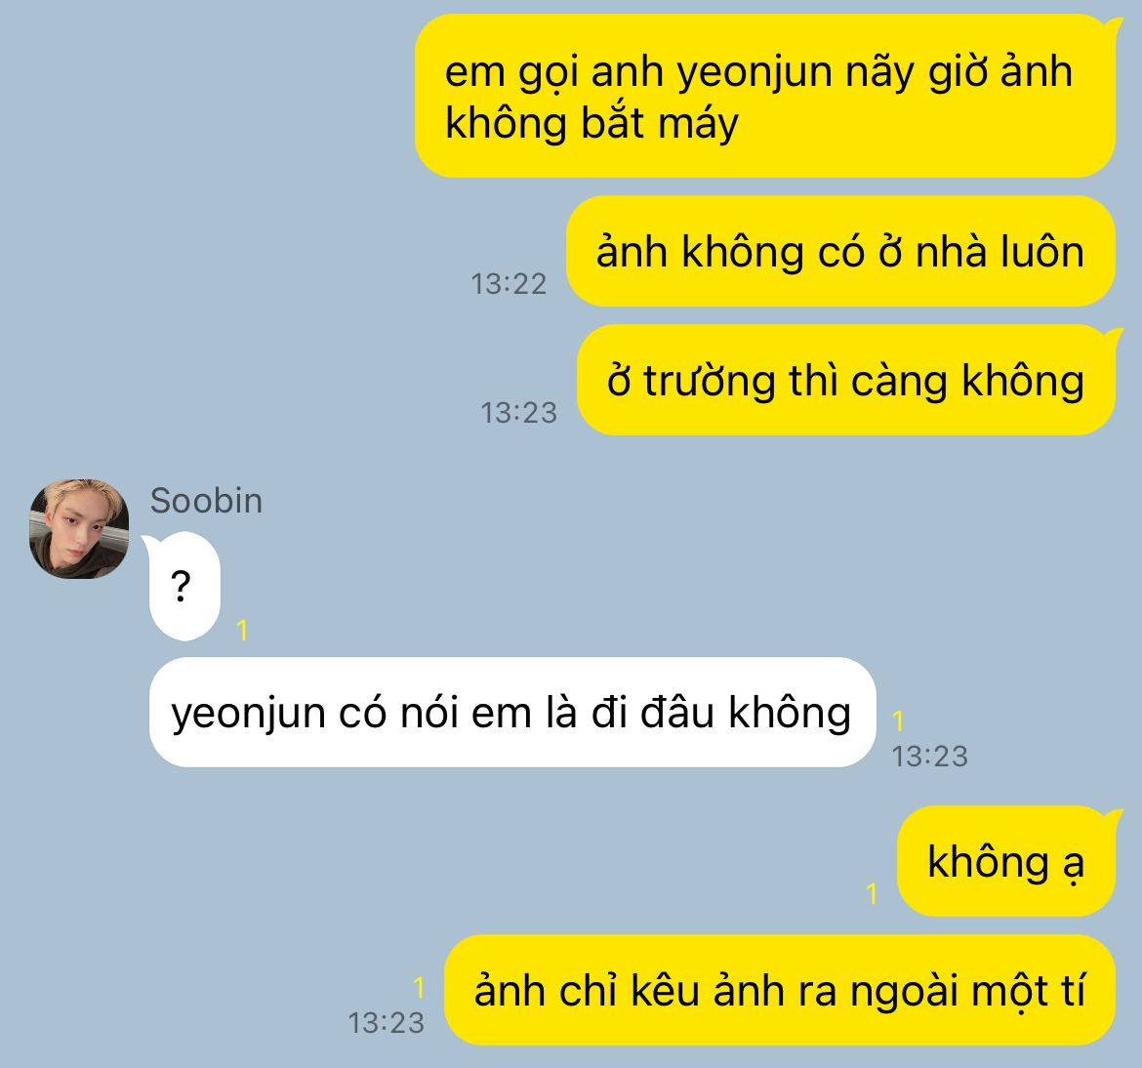Viewport: 1142px width, 1068px height.
Task: Select the '?' message bubble
Action: (x=183, y=587)
